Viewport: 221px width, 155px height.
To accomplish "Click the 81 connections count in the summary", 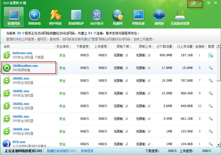I will (x=90, y=33).
